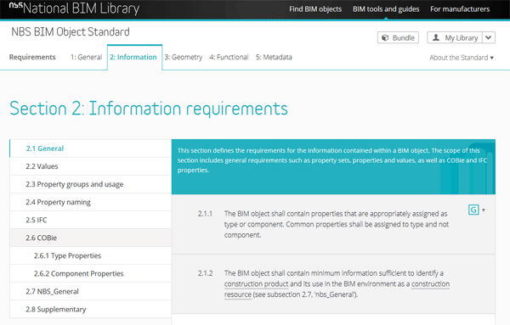Open the 2.5 IFC section
The width and height of the screenshot is (510, 325).
[x=90, y=220]
